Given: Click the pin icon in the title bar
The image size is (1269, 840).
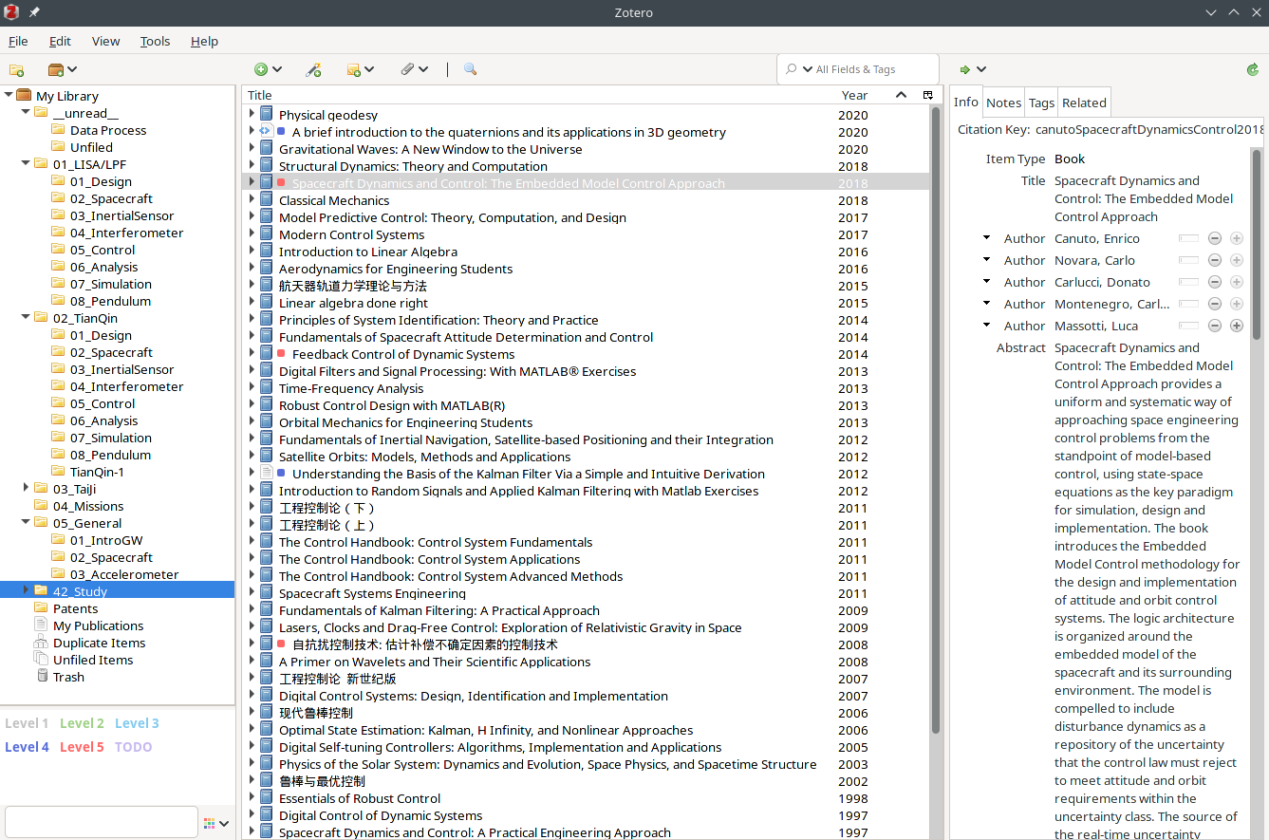Looking at the screenshot, I should click(x=34, y=12).
